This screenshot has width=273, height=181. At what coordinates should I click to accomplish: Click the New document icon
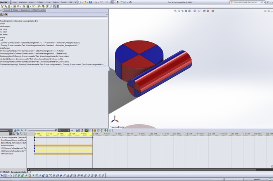click(x=79, y=2)
